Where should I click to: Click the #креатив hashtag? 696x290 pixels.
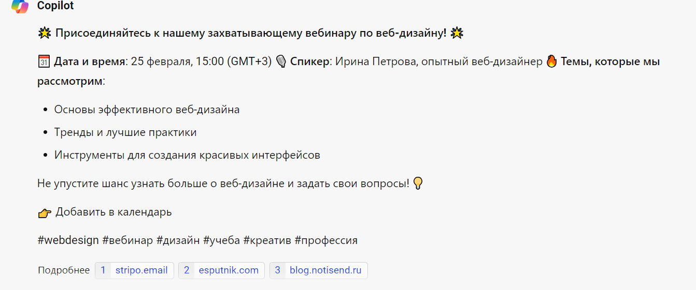click(x=267, y=240)
